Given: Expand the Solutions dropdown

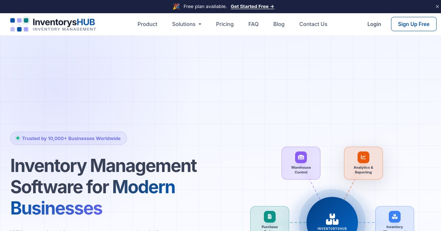Looking at the screenshot, I should (x=187, y=24).
